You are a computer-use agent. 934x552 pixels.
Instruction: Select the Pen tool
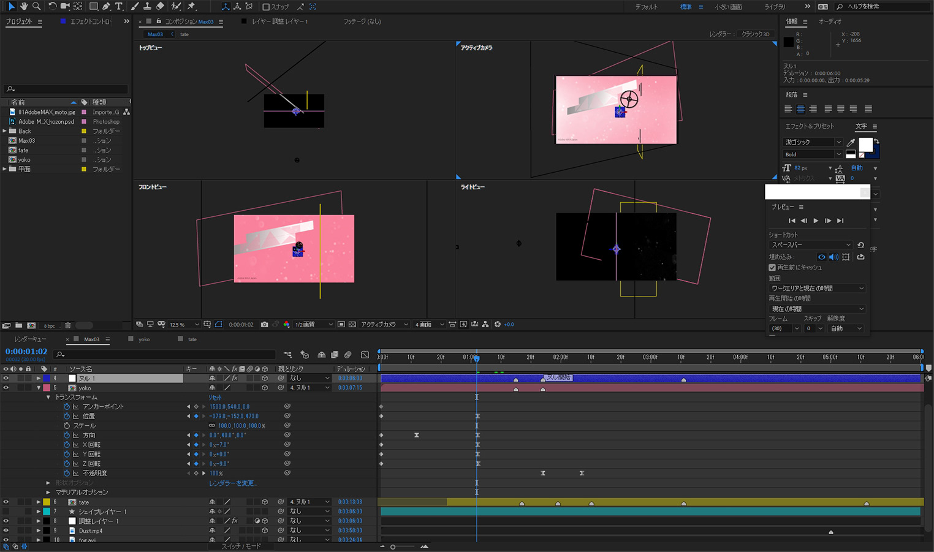[106, 6]
